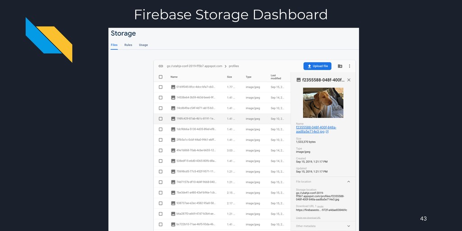Image resolution: width=462 pixels, height=231 pixels.
Task: Click image icon of file 198fc429
Action: [x=173, y=119]
